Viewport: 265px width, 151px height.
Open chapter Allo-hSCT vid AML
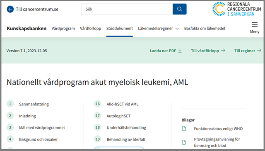[x=123, y=104]
